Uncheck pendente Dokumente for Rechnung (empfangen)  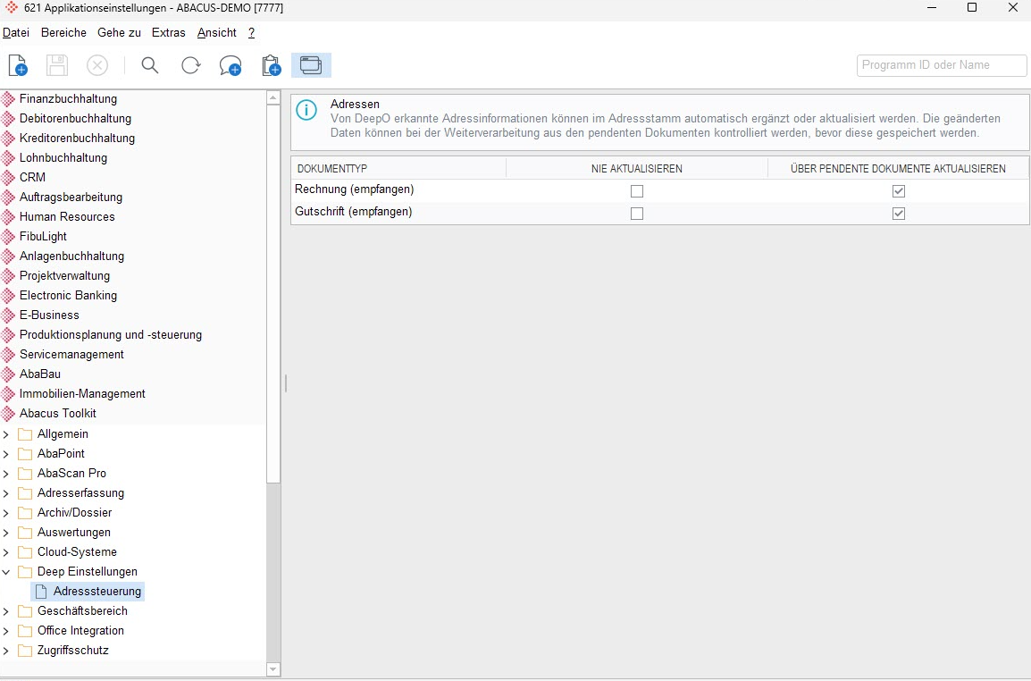(x=899, y=190)
